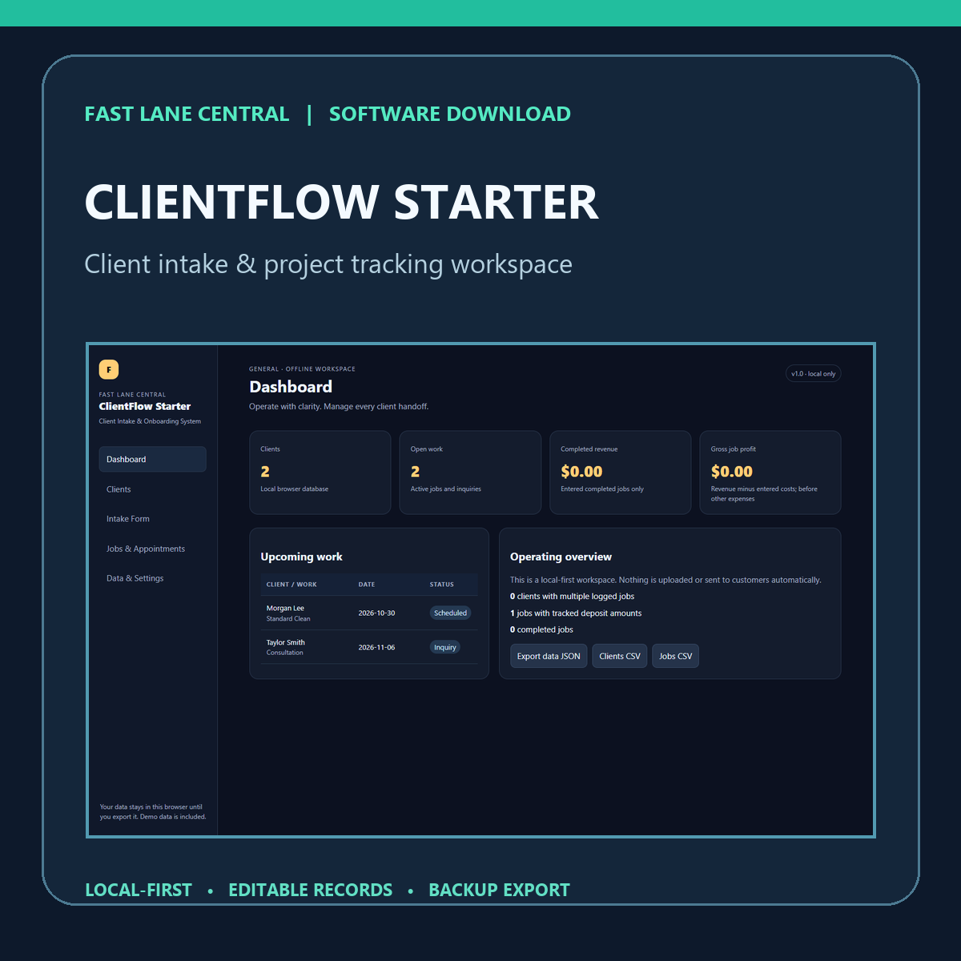
Task: Click the Dashboard page heading
Action: pos(291,387)
